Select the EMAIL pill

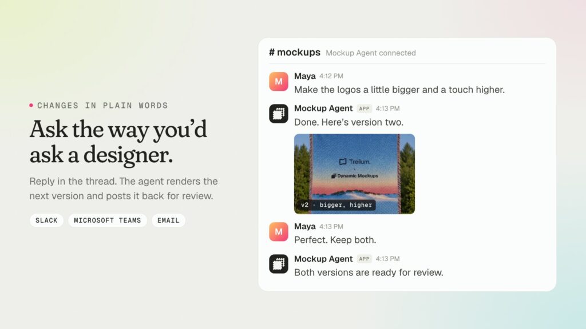(168, 220)
